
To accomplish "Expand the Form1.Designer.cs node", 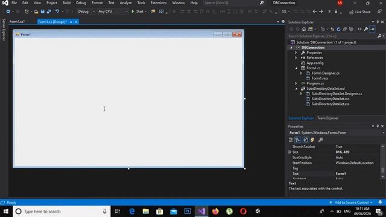I will click(x=301, y=74).
